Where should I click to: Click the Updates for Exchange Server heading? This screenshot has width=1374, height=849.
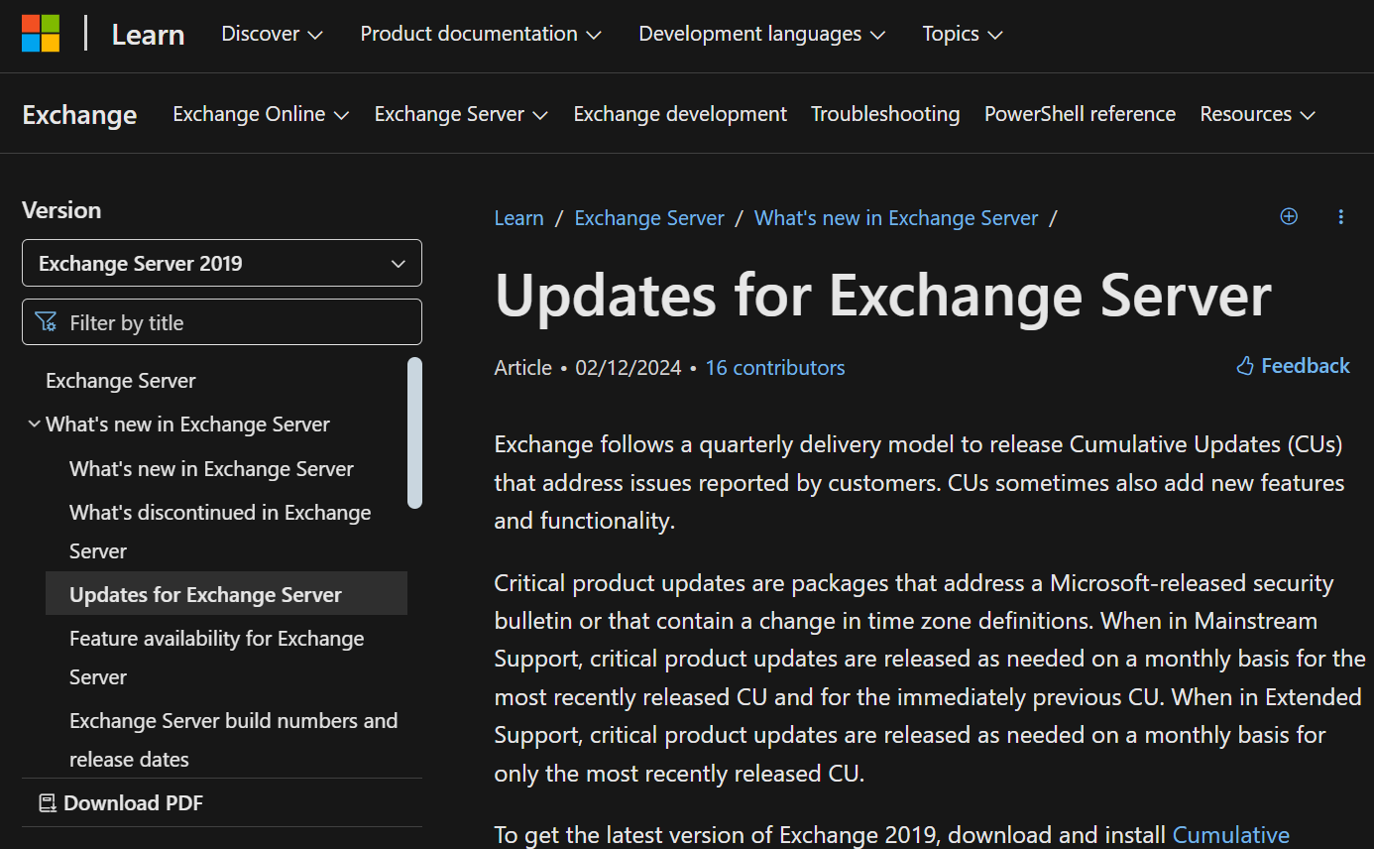(x=883, y=295)
